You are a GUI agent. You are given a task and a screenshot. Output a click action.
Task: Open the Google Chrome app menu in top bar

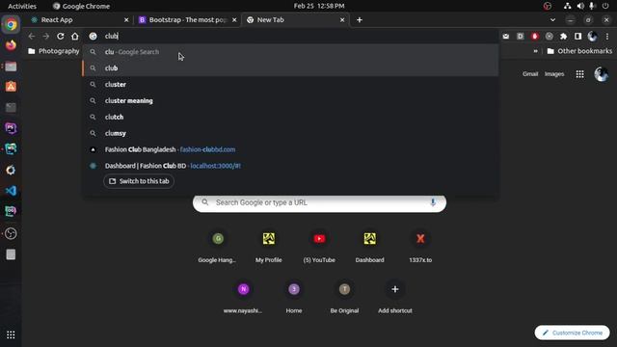pos(81,6)
